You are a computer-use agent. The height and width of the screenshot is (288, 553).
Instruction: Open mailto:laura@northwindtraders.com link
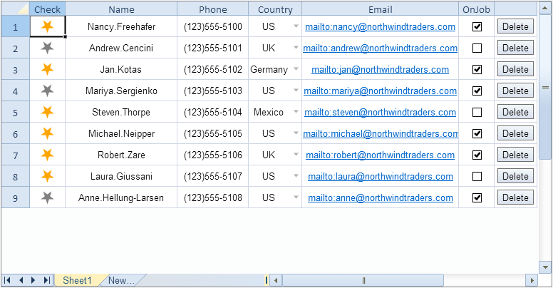381,176
